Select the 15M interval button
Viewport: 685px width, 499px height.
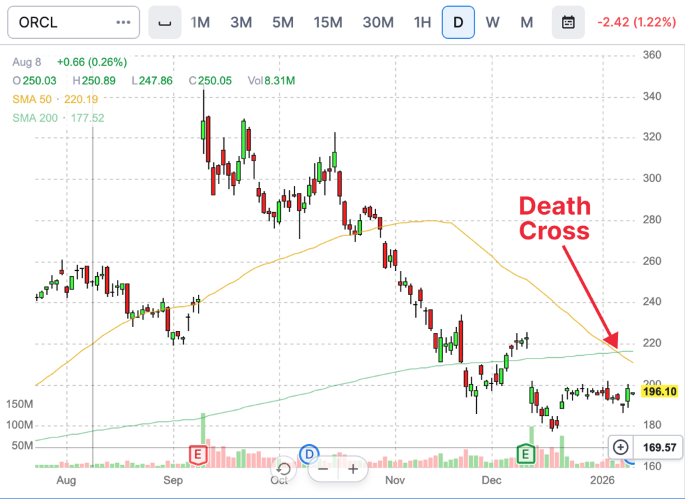coord(328,22)
